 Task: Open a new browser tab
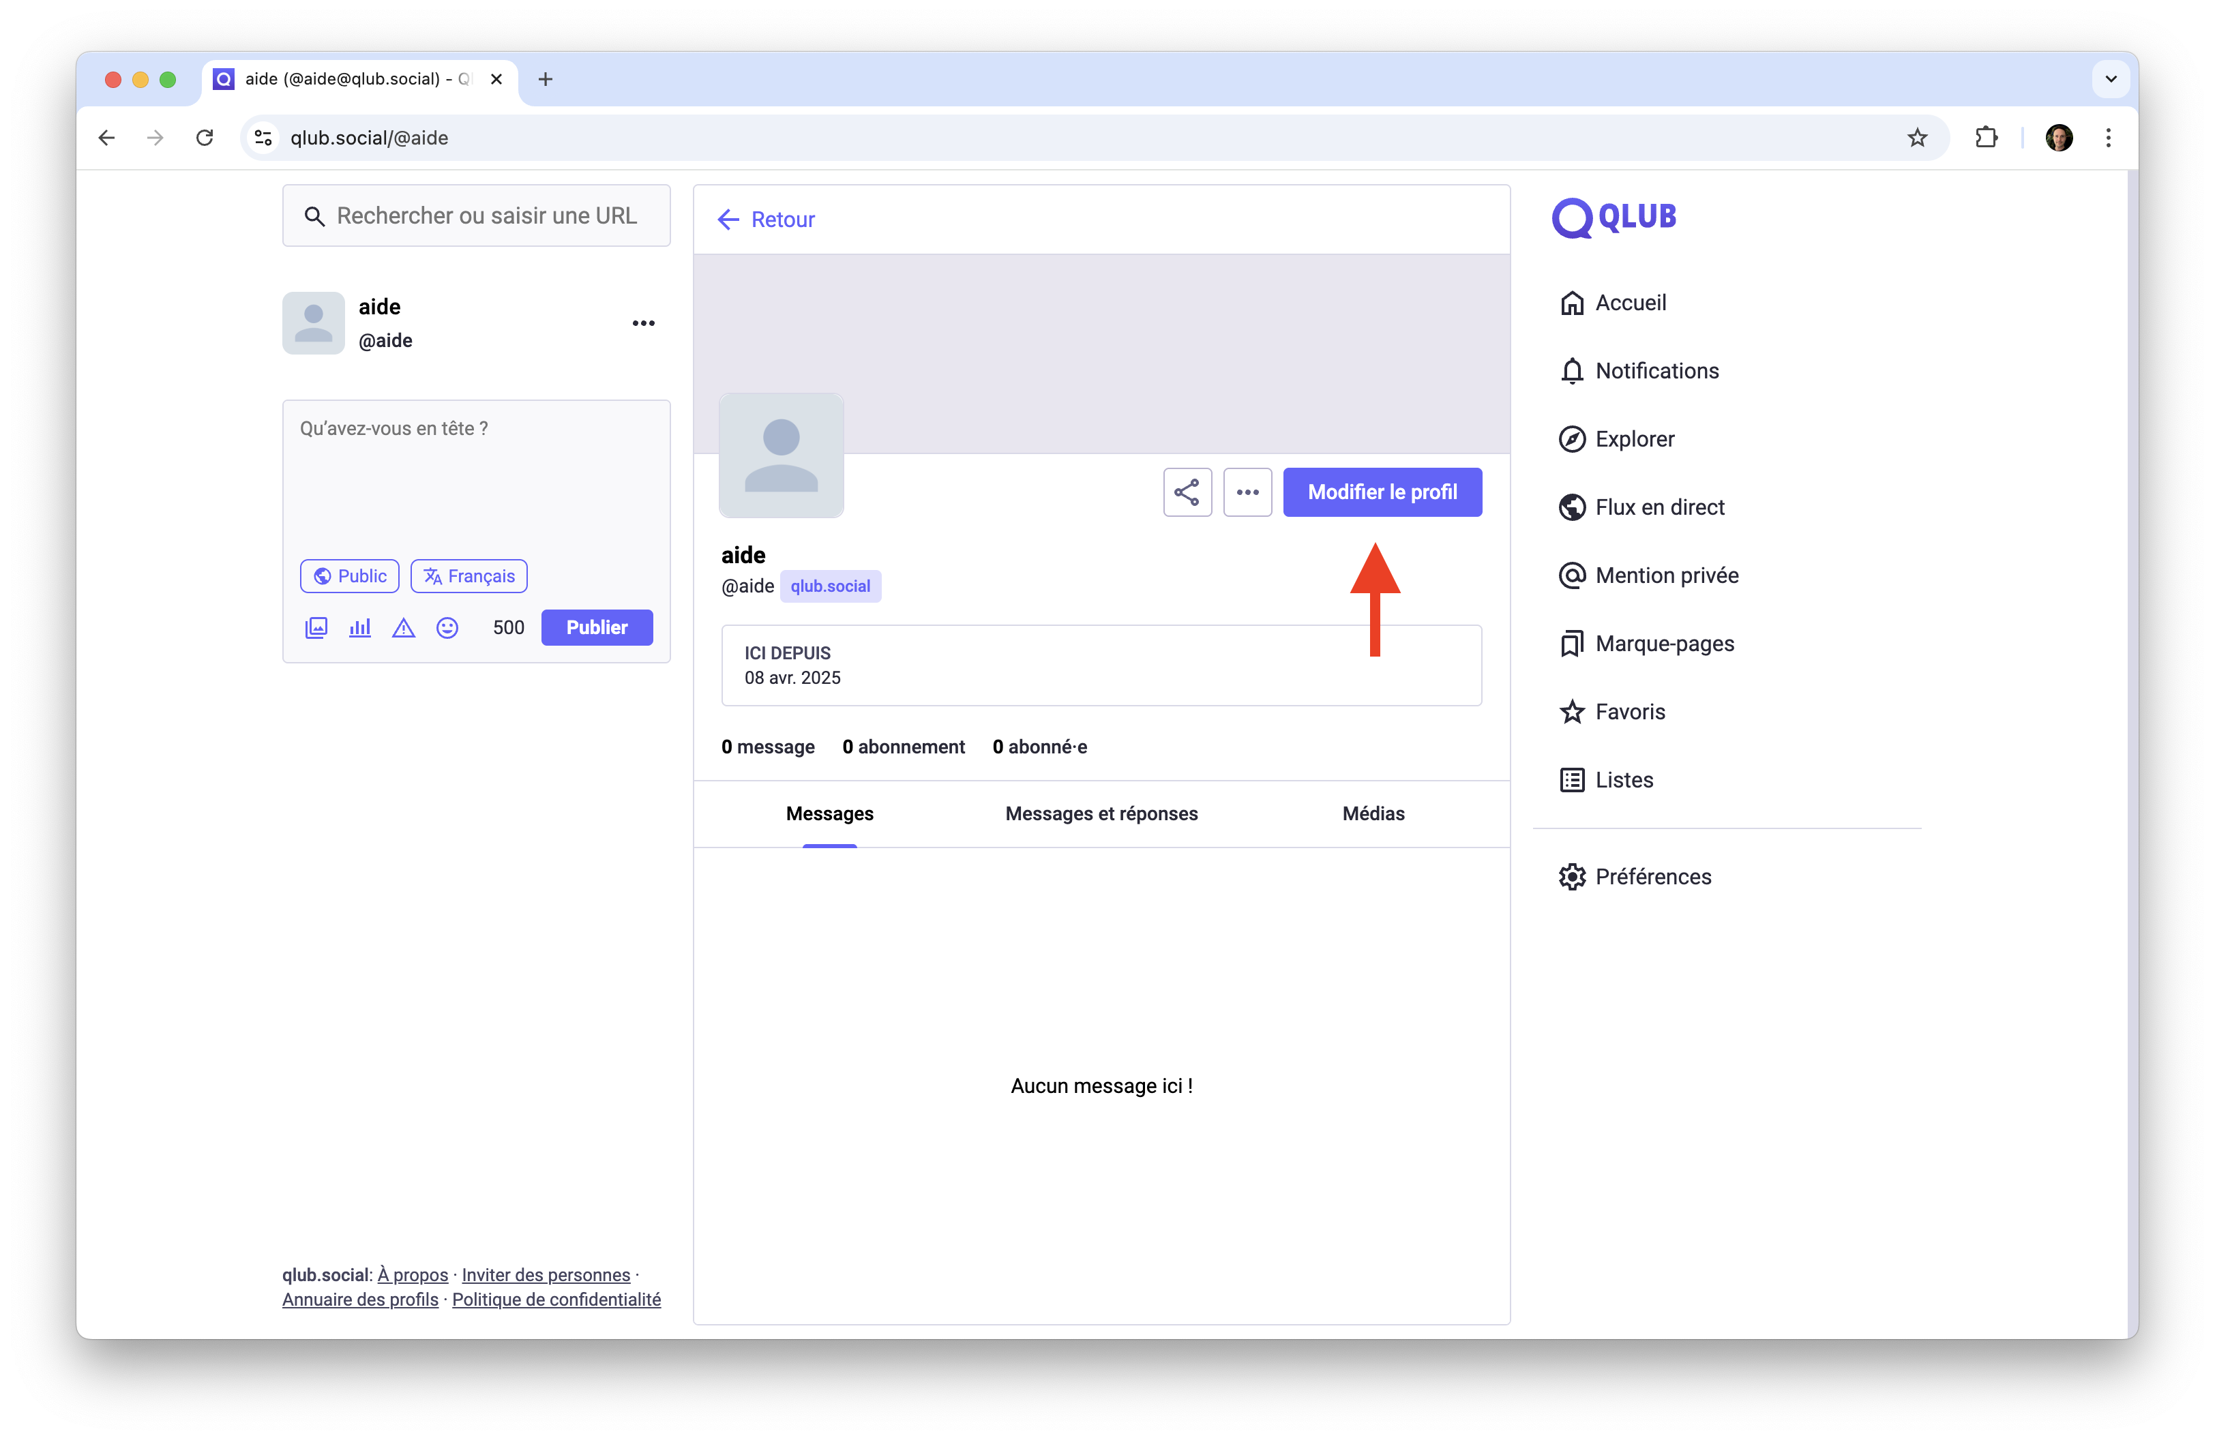click(546, 80)
